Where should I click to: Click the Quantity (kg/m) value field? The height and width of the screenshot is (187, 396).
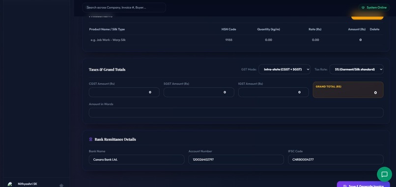click(x=268, y=40)
